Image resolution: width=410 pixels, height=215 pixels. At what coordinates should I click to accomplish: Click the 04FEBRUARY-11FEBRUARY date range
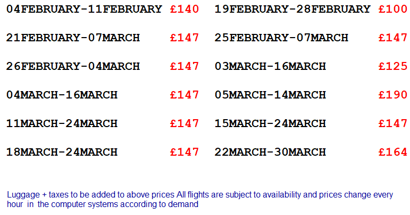[x=84, y=9]
